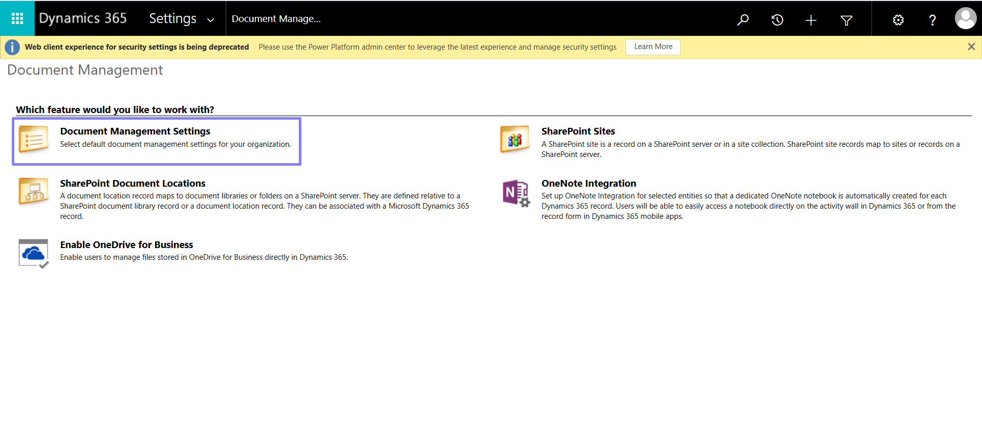Viewport: 982px width, 448px height.
Task: Click the 'Please use the Power Platform' message
Action: [438, 47]
